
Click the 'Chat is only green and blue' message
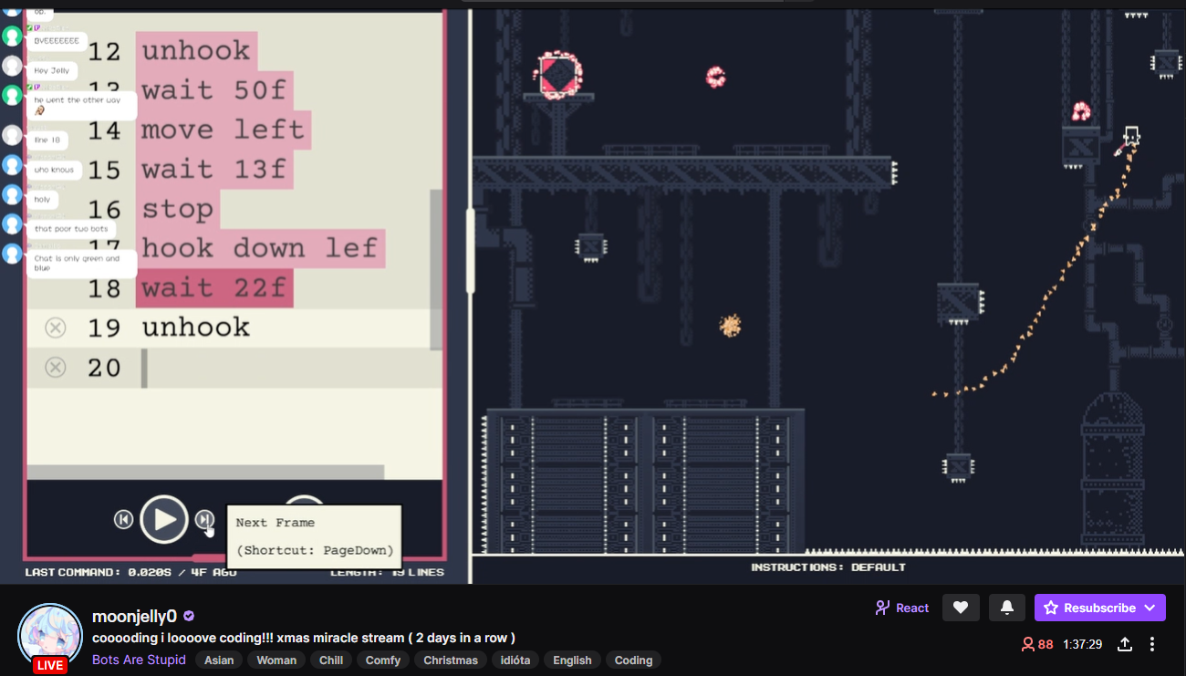tap(82, 264)
